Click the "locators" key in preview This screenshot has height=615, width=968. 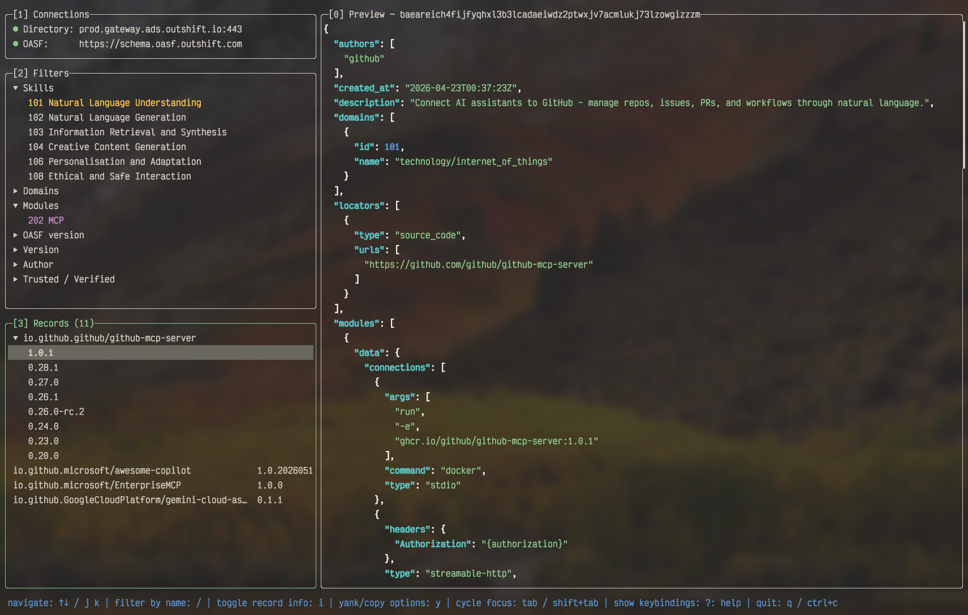pos(359,206)
